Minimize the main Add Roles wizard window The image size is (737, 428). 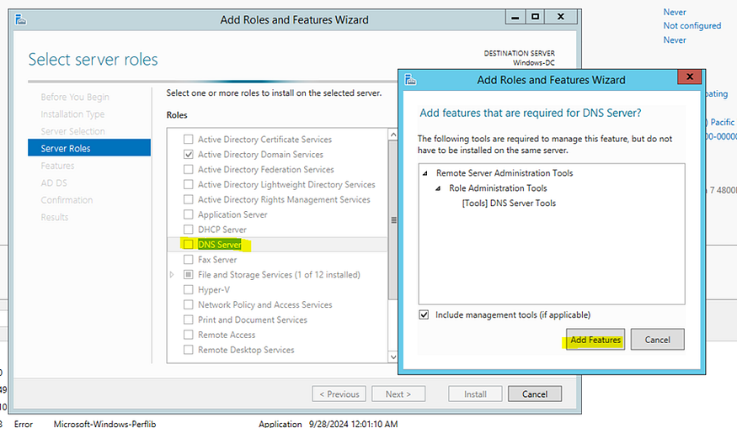(x=515, y=17)
